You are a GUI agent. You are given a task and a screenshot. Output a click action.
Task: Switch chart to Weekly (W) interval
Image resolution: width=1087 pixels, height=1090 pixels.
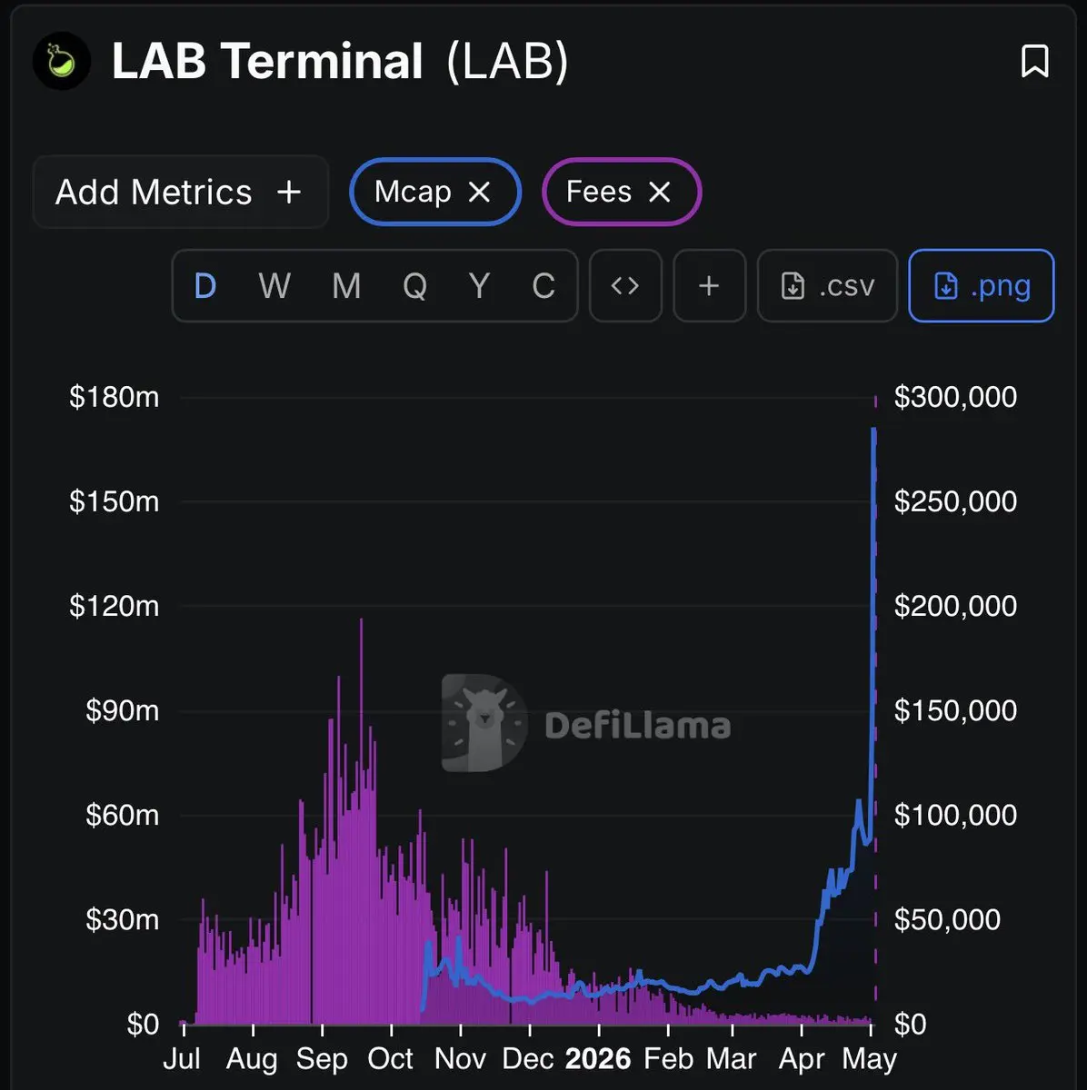[274, 286]
